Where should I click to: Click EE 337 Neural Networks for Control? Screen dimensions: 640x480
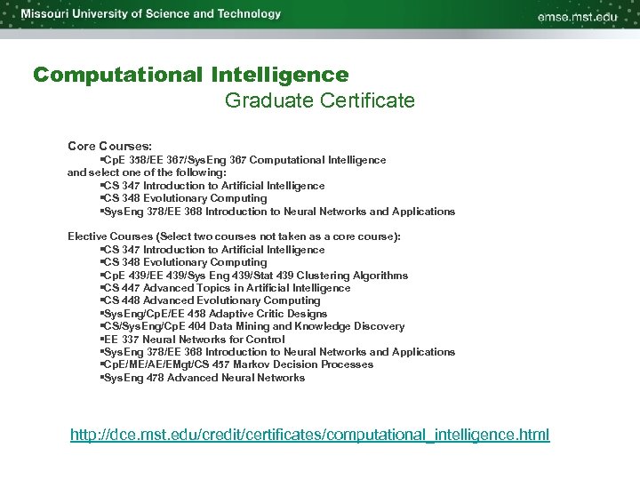(x=192, y=340)
